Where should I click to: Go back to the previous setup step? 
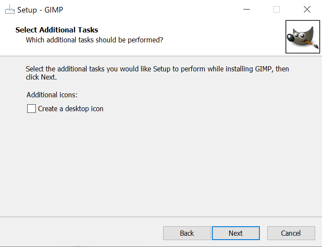(187, 233)
